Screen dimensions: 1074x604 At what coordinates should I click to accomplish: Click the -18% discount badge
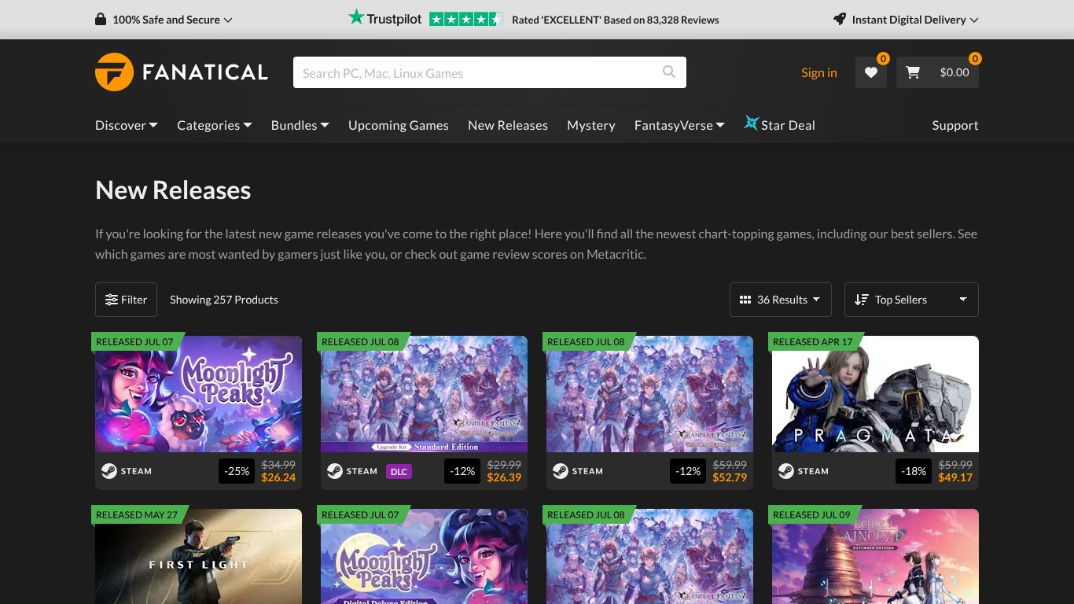[914, 471]
